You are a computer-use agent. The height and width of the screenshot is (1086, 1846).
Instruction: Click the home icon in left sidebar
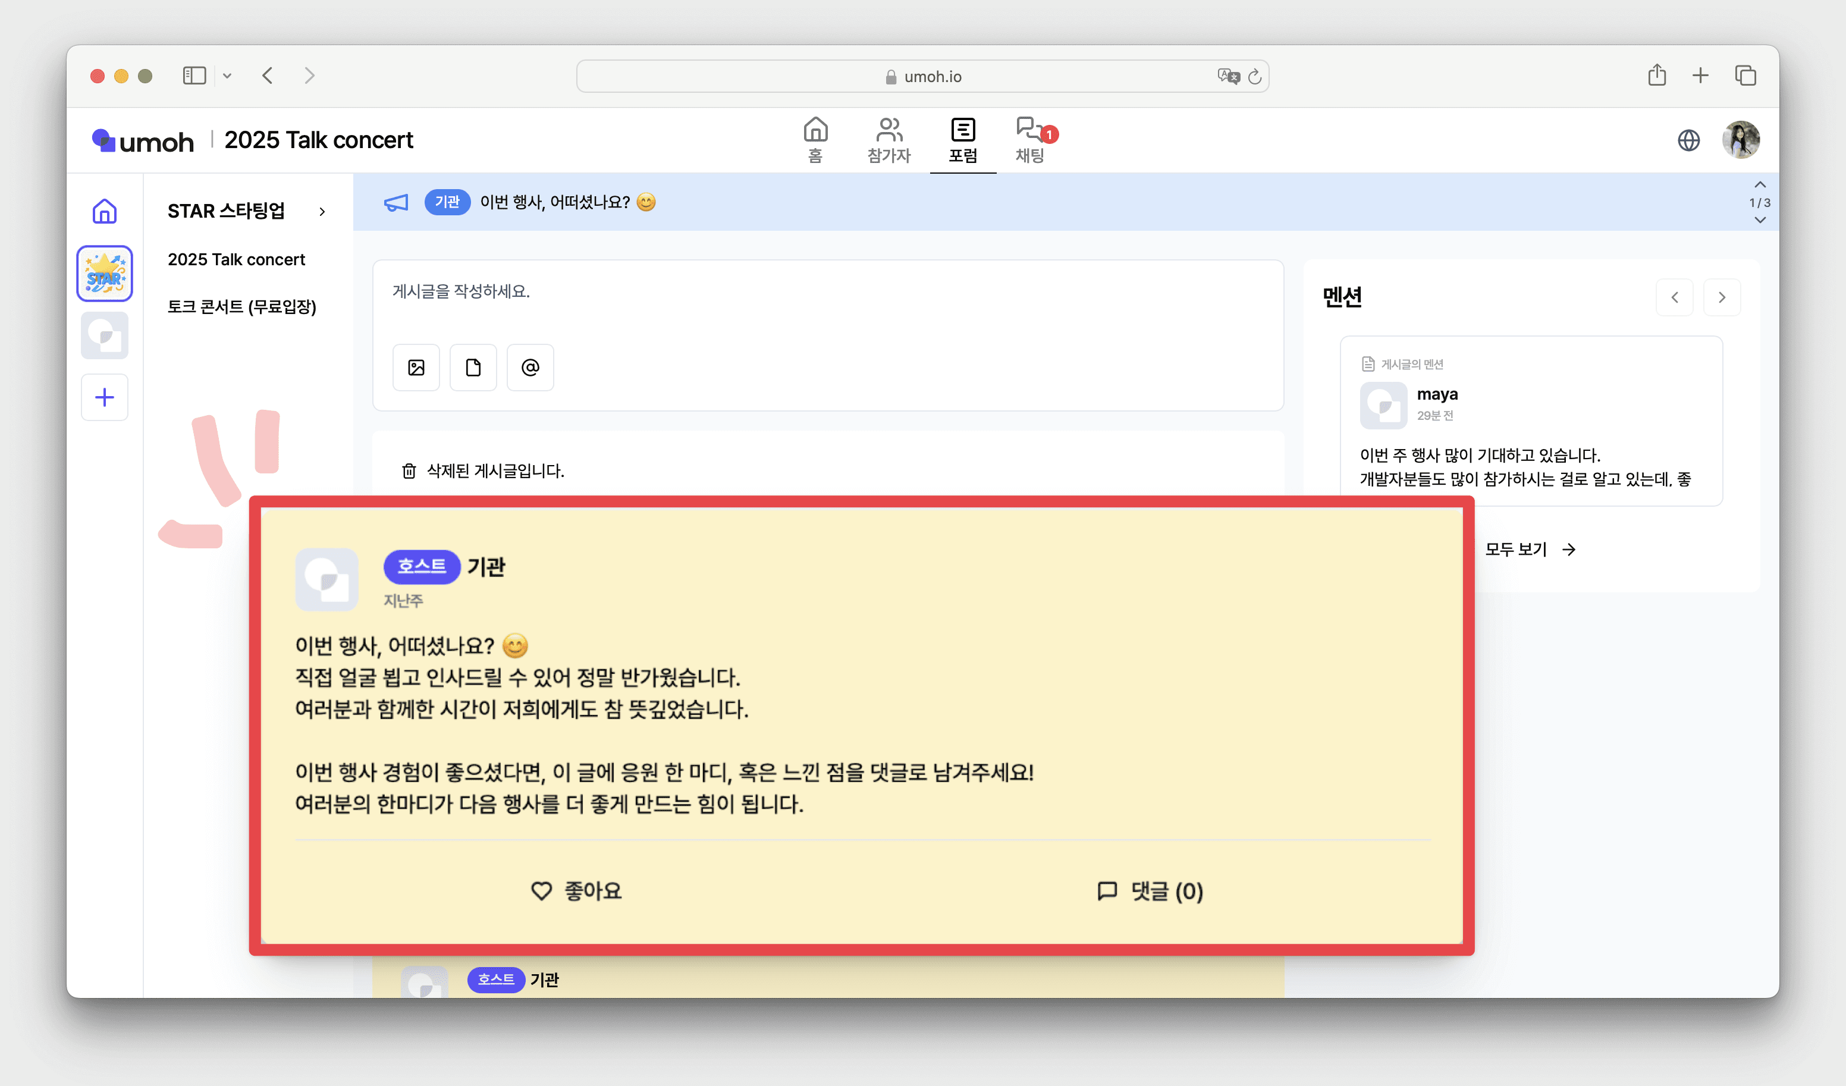[105, 212]
